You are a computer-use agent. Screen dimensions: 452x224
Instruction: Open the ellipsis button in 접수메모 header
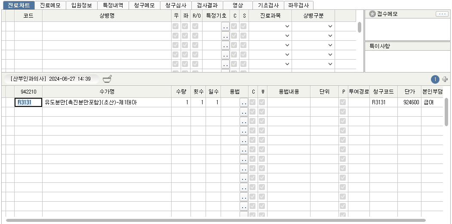click(442, 14)
